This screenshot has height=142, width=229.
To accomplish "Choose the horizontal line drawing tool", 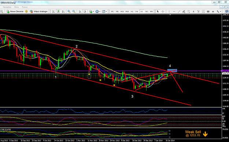I will [x=174, y=11].
